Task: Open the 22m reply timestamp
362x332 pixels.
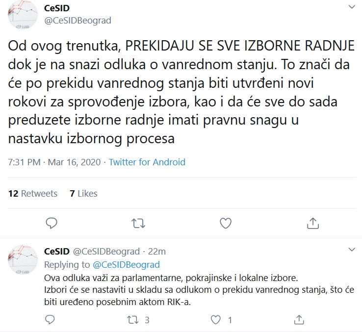Action: (156, 252)
